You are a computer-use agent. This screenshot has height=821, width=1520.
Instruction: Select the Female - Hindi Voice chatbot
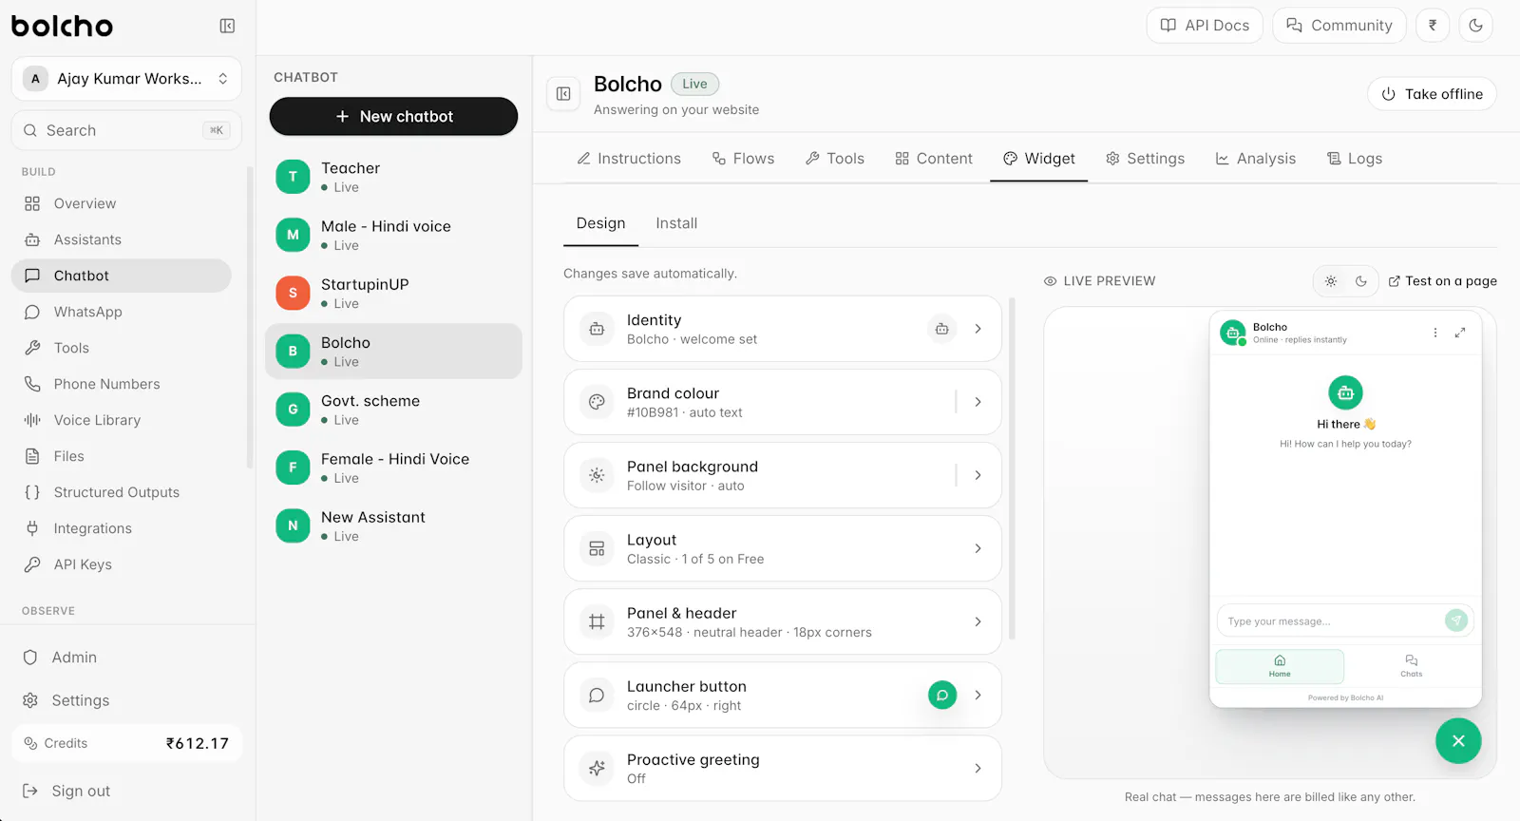tap(393, 468)
